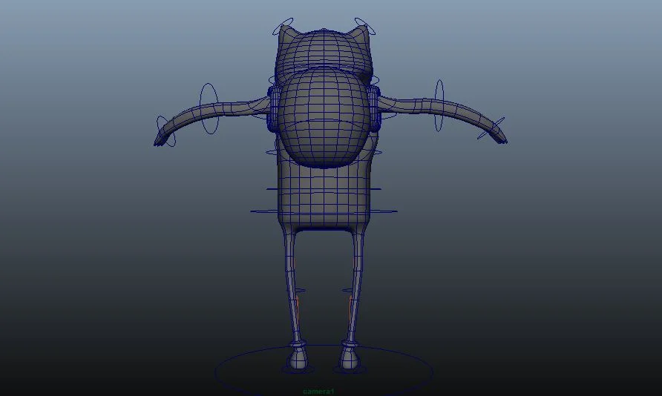Click the green camera1 label
662x396 pixels.
coord(318,392)
